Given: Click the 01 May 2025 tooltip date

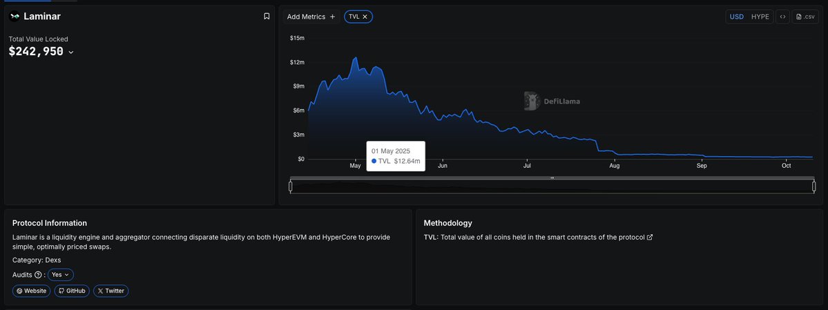Looking at the screenshot, I should tap(391, 151).
